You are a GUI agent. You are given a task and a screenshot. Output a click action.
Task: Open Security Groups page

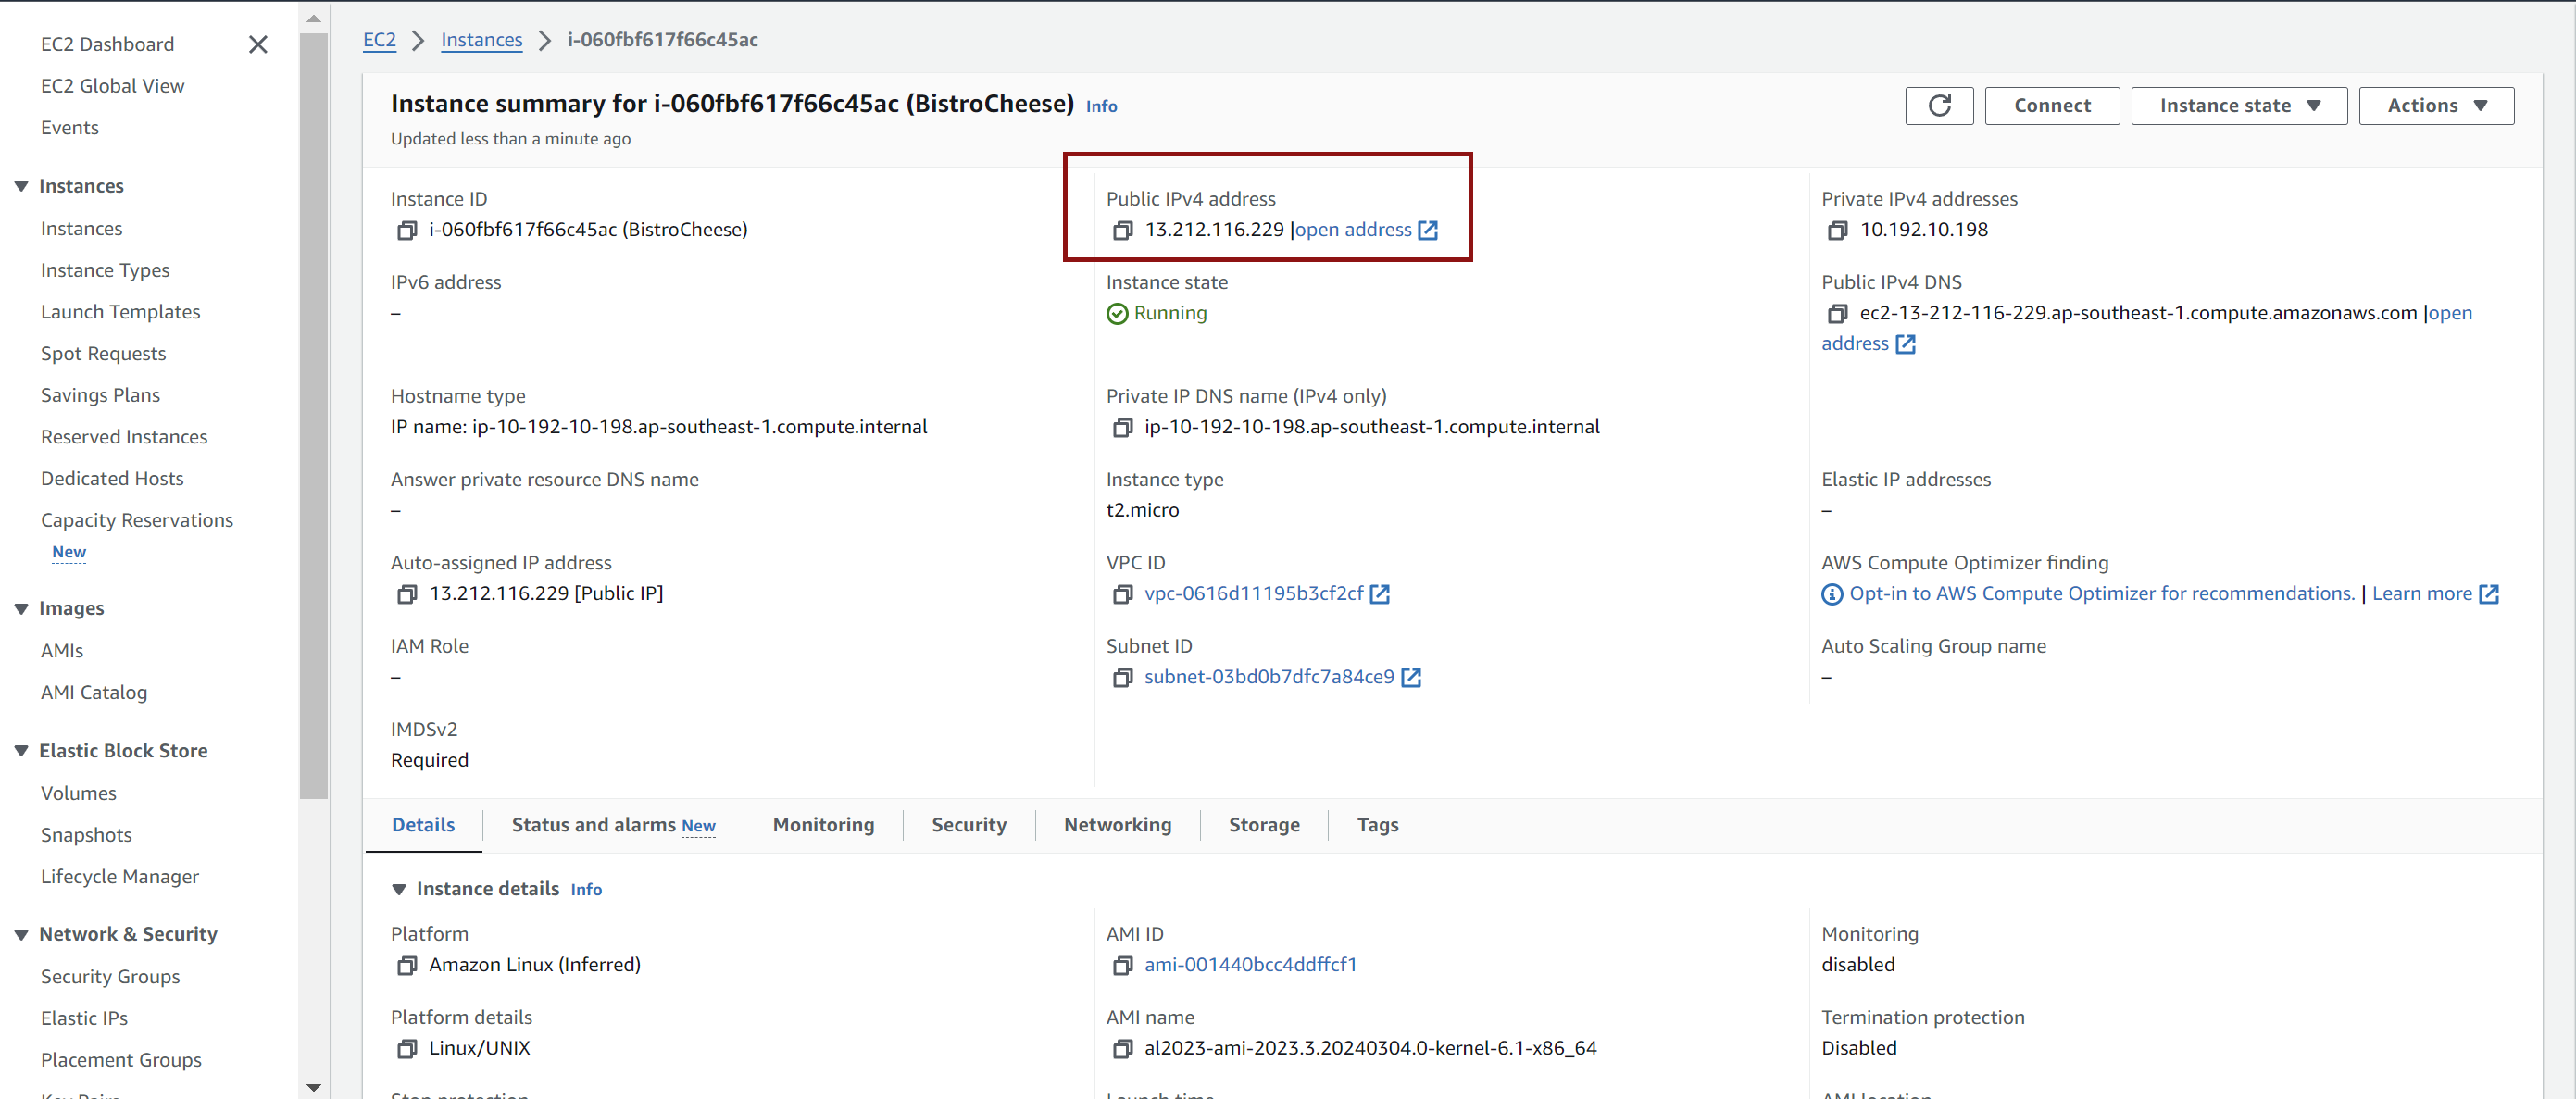110,977
